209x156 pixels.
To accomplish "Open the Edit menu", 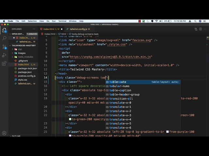I will click(x=24, y=21).
